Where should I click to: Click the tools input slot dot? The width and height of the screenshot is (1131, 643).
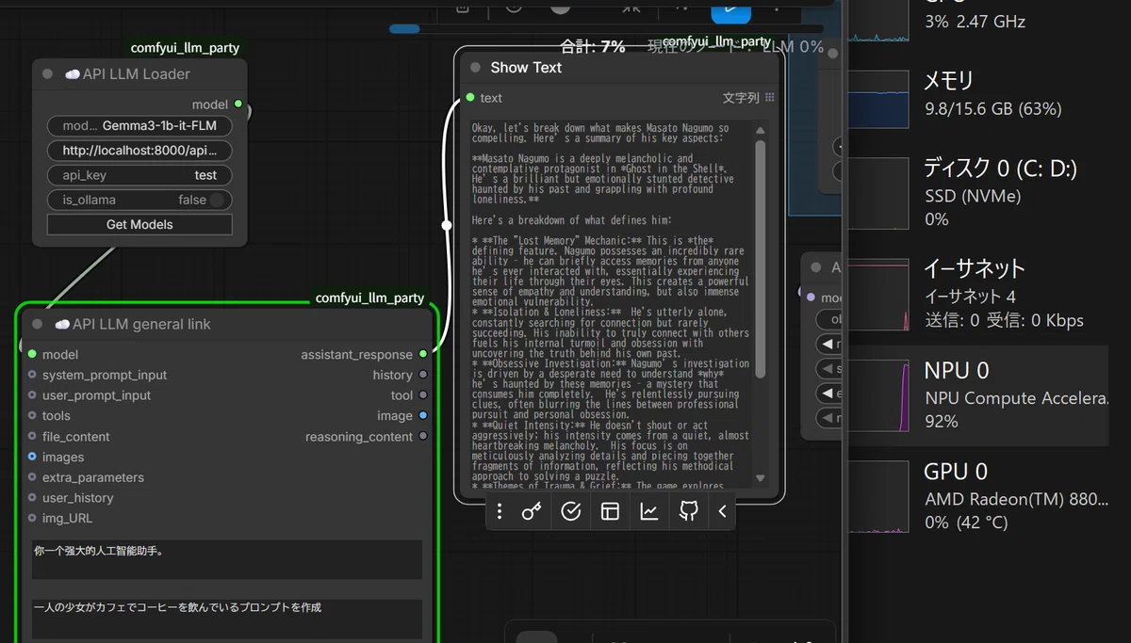pos(32,415)
